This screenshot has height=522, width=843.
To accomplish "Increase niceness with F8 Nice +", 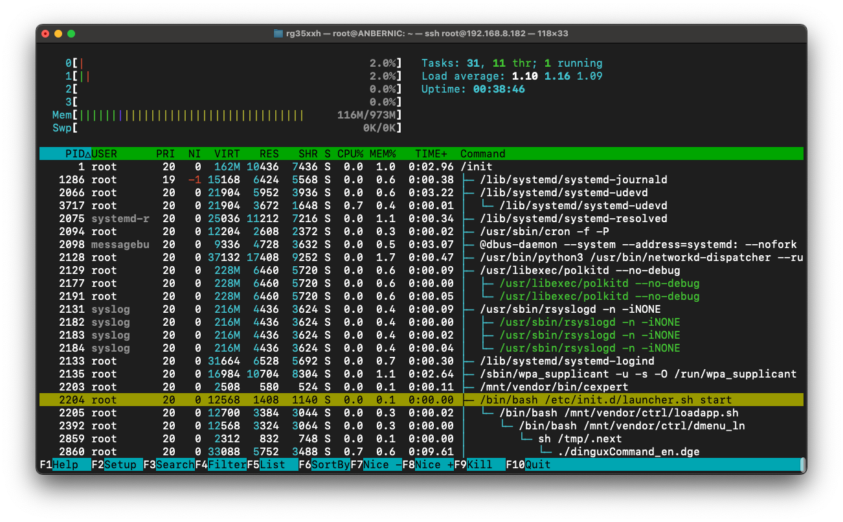I will click(428, 464).
